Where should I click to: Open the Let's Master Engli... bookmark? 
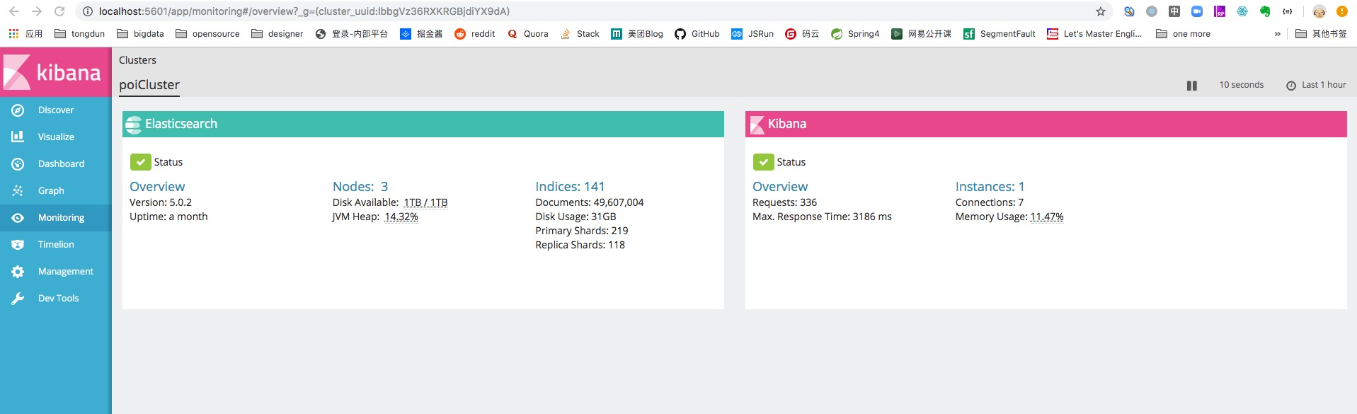tap(1094, 34)
